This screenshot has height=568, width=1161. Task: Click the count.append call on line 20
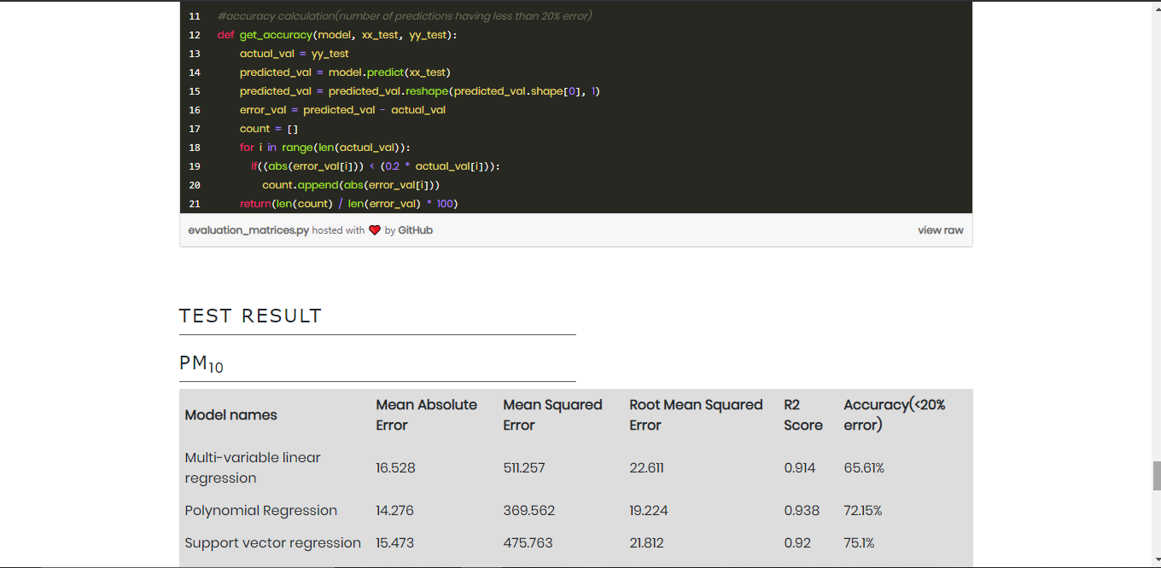click(x=351, y=185)
